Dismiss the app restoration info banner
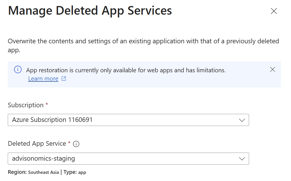Image resolution: width=291 pixels, height=181 pixels. click(x=272, y=69)
